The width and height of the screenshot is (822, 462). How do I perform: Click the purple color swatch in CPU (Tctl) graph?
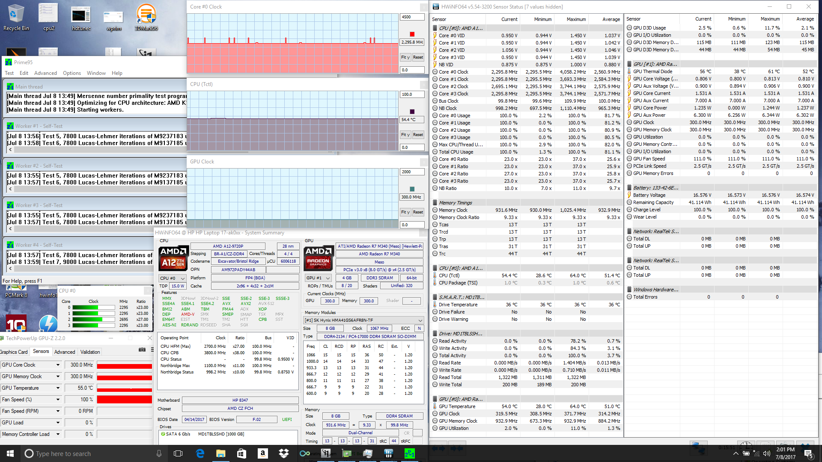coord(412,112)
